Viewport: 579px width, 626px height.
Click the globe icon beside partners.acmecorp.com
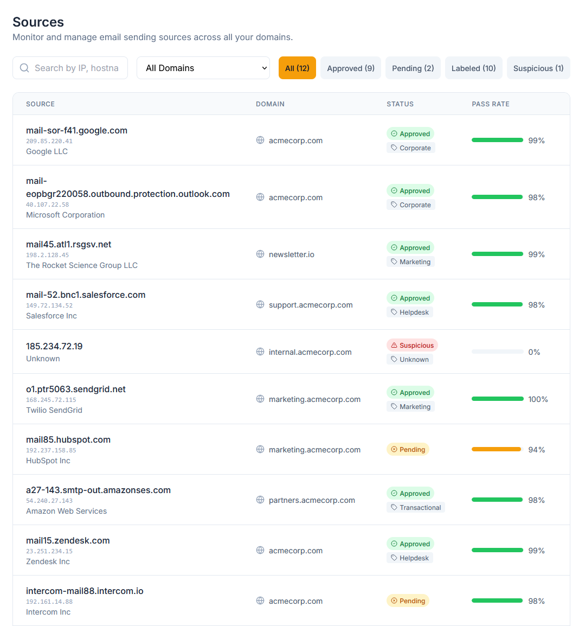point(260,500)
